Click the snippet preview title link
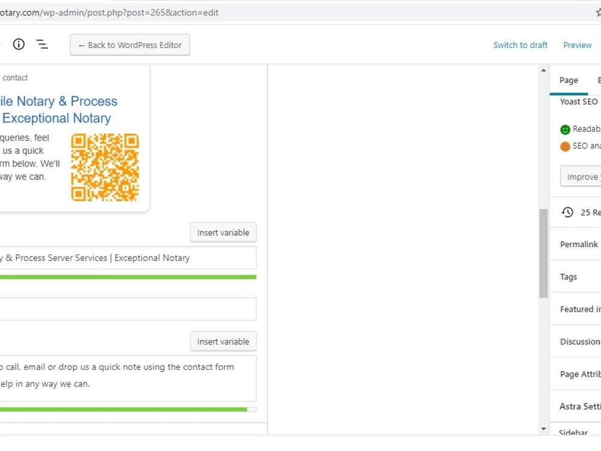601x451 pixels. (x=58, y=109)
